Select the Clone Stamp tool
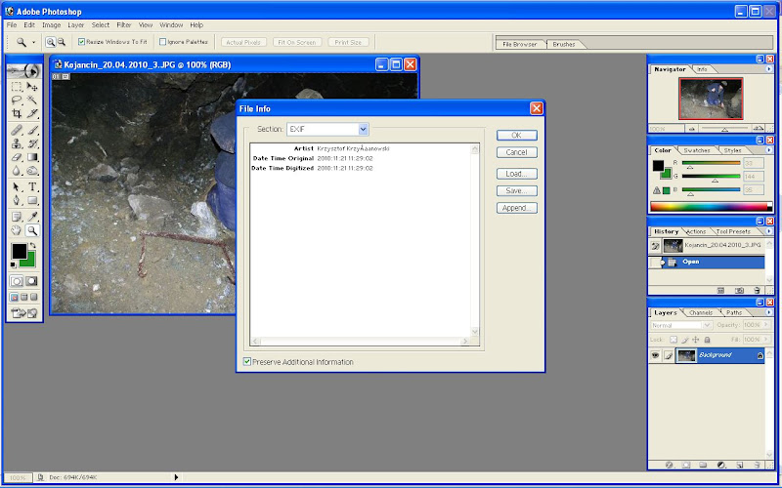Viewport: 782px width, 488px height. 17,143
